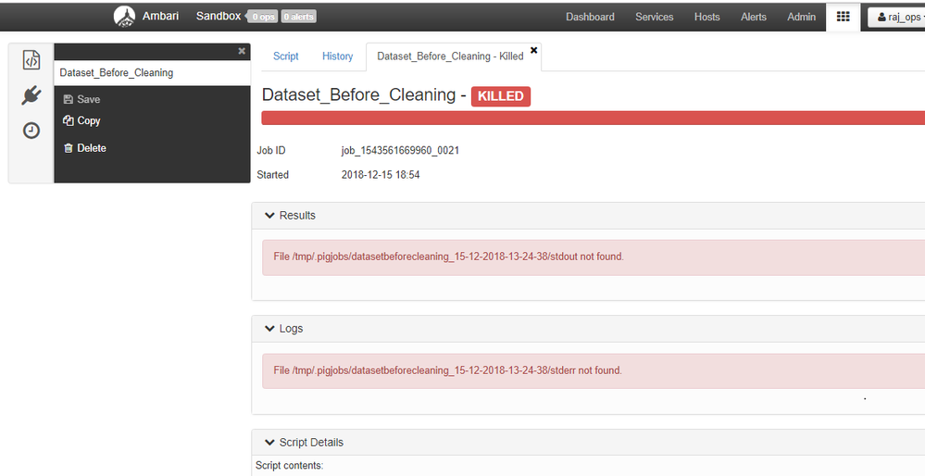Viewport: 925px width, 476px height.
Task: Save the Dataset_Before_Cleaning script
Action: pos(81,99)
